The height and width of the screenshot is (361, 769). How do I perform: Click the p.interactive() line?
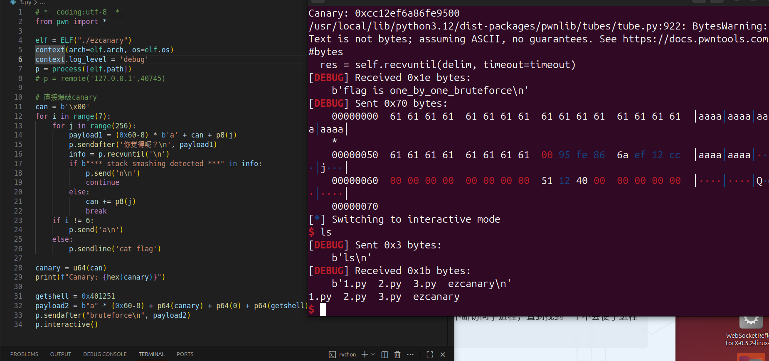pos(67,324)
